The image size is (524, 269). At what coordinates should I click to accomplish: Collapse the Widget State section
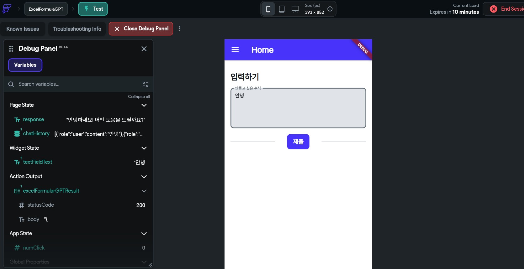tap(144, 148)
